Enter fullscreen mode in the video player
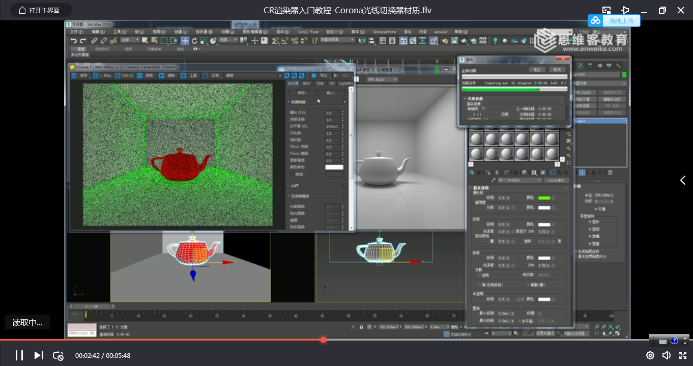The image size is (693, 366). pos(683,355)
